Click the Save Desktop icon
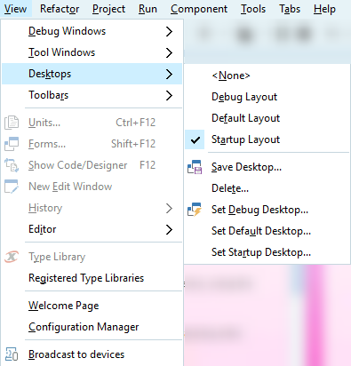 coord(195,167)
